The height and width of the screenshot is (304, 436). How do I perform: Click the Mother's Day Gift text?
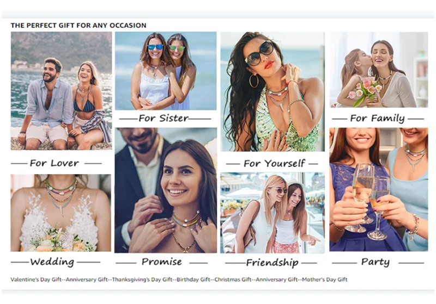[x=325, y=280]
